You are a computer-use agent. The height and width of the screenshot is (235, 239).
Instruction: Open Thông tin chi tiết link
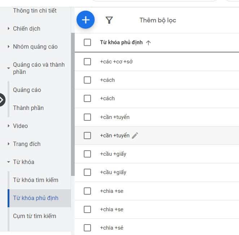[x=35, y=10]
